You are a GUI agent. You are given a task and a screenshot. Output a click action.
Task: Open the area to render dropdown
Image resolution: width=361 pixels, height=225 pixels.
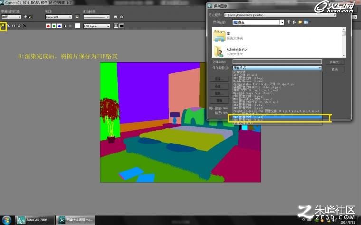point(11,17)
